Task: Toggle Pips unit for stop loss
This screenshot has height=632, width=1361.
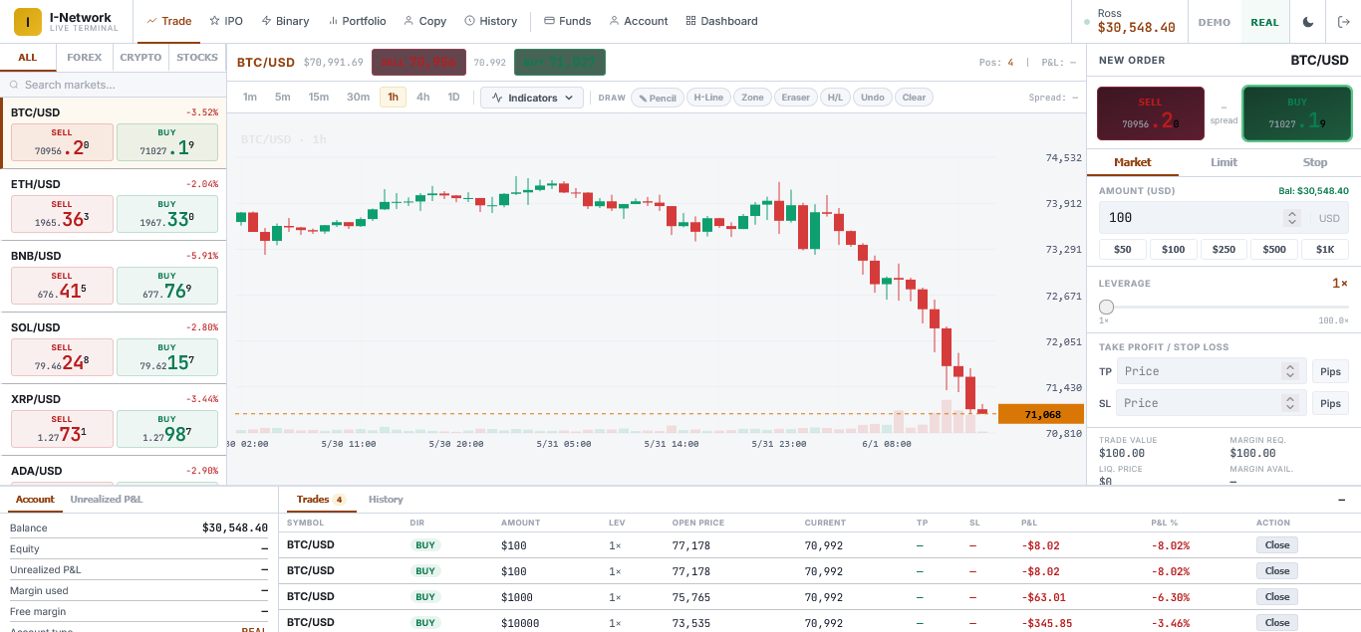Action: pyautogui.click(x=1330, y=403)
